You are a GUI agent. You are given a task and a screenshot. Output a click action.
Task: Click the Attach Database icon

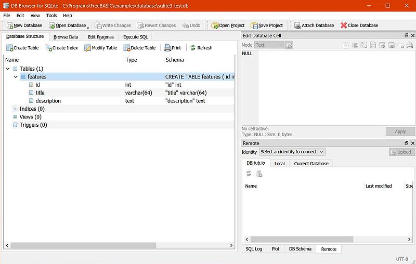tap(297, 25)
